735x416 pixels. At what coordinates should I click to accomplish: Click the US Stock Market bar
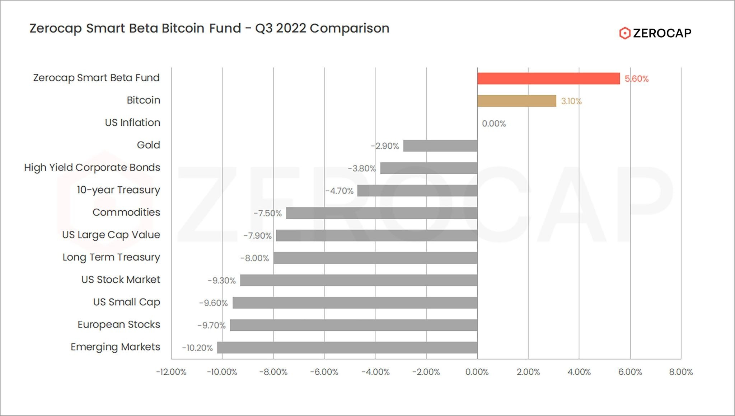tap(359, 280)
